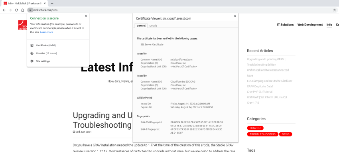339x152 pixels.
Task: Go to browser home page icon
Action: tap(23, 10)
